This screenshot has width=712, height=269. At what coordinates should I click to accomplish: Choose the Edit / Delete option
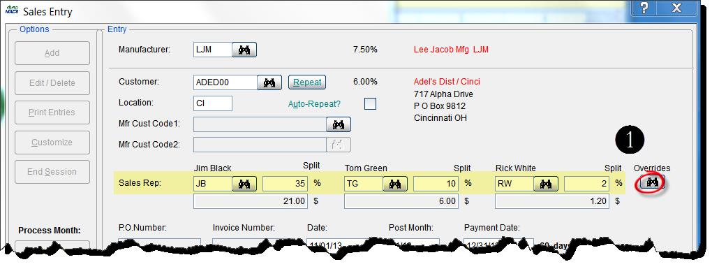(x=52, y=83)
